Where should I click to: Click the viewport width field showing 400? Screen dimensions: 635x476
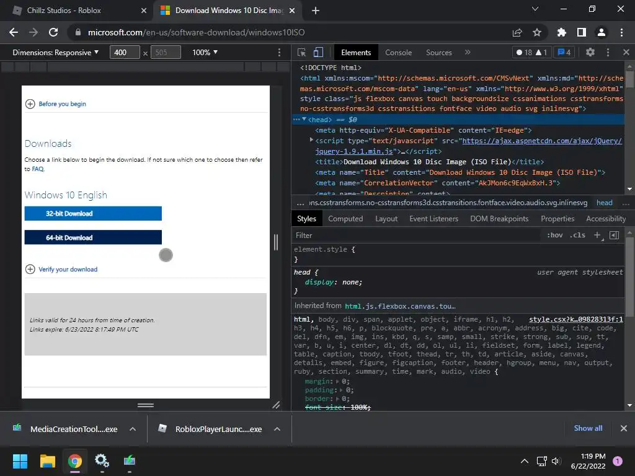click(125, 53)
